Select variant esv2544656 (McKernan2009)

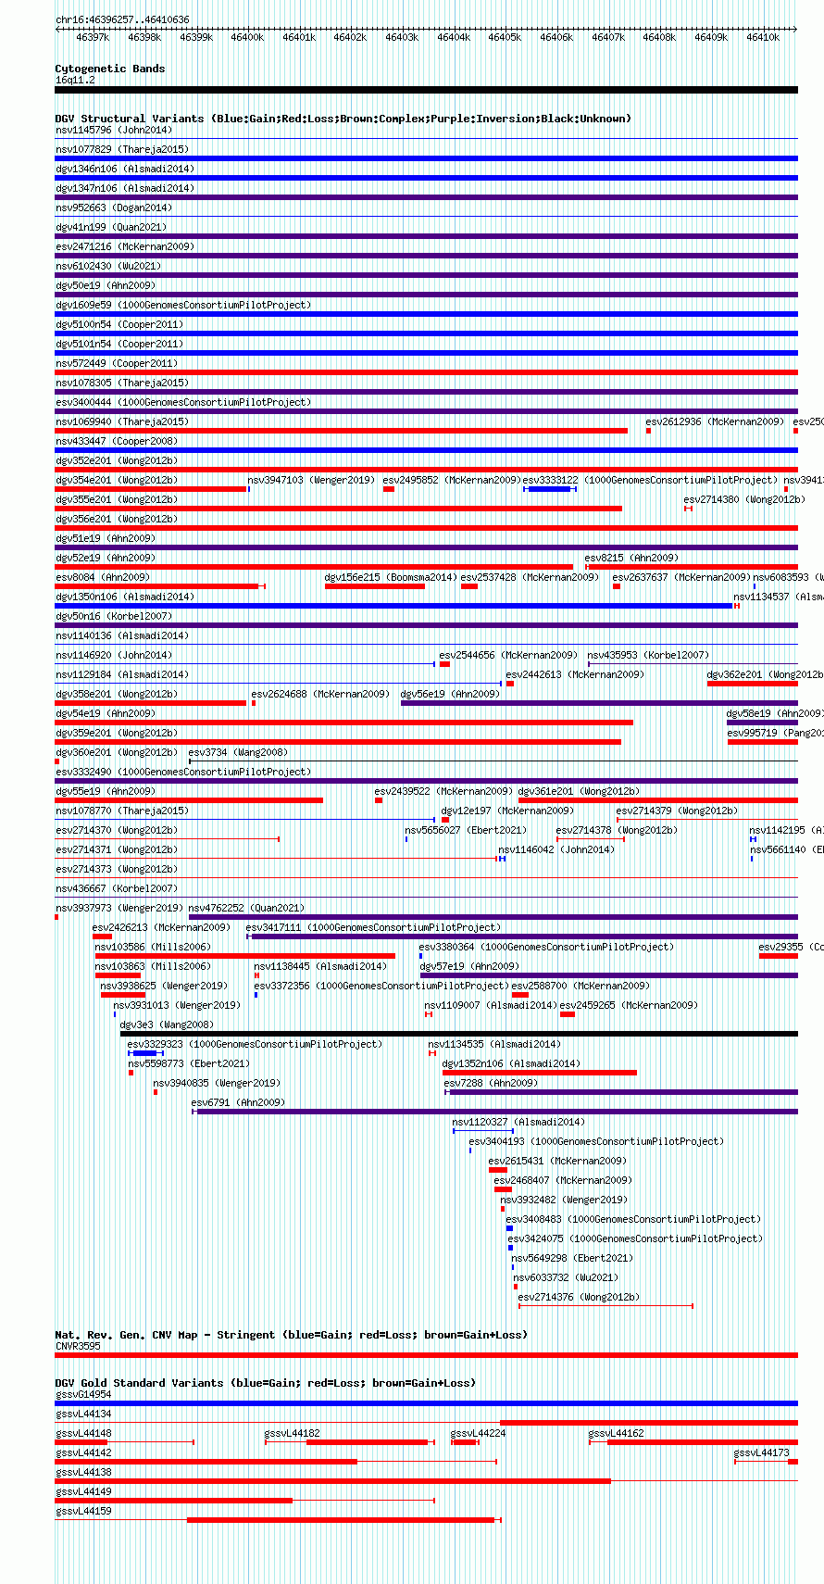[x=508, y=655]
